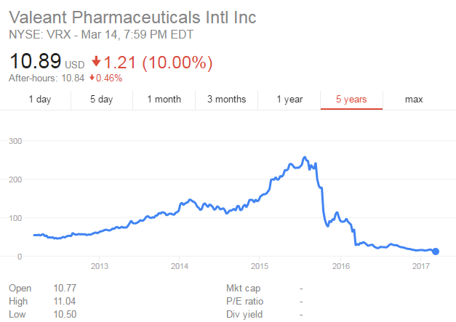Click the current price 10.89
Screen dimensions: 456x322
[35, 61]
